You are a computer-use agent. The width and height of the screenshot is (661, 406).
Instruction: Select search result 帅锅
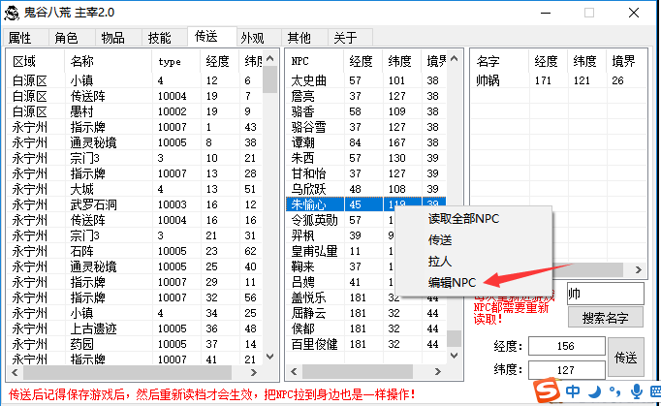pyautogui.click(x=558, y=80)
